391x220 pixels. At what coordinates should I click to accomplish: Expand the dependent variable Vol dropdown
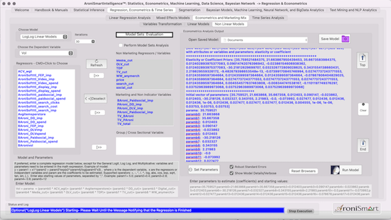46,53
